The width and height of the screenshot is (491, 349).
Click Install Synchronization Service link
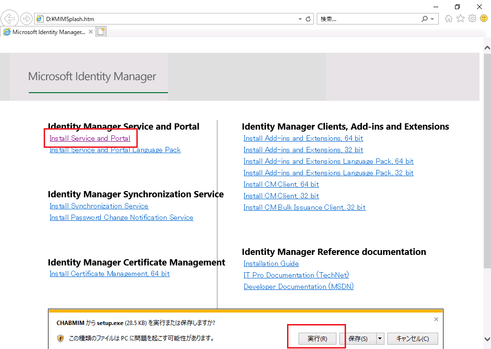click(x=99, y=206)
